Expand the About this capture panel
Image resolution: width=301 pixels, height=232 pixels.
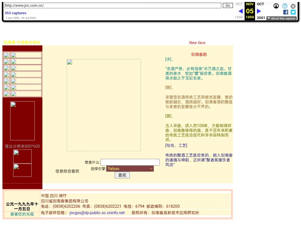point(281,18)
